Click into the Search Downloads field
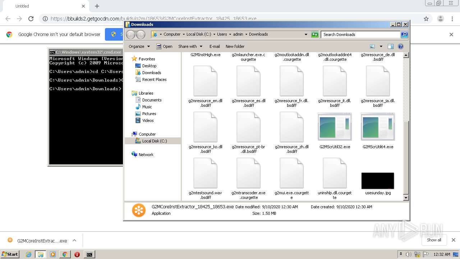The height and width of the screenshot is (259, 460). coord(360,35)
